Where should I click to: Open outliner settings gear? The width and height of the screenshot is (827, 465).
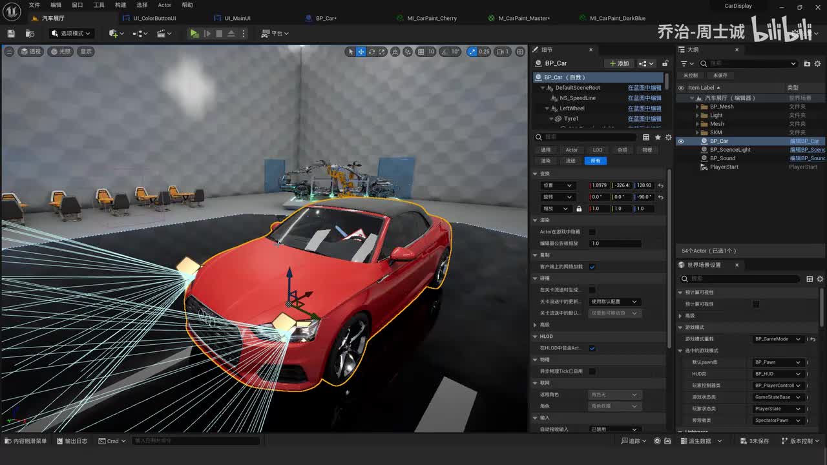(x=819, y=63)
